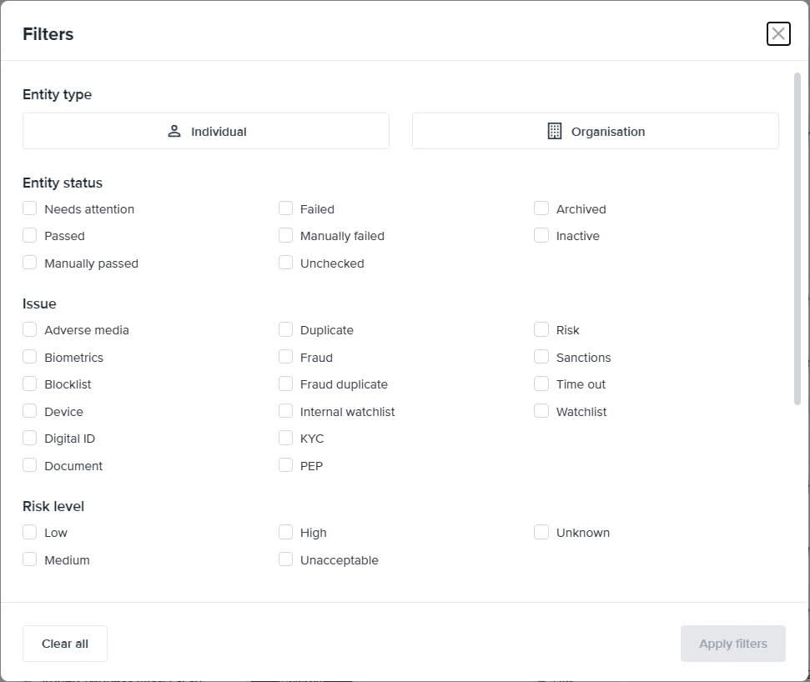Toggle the PEP issue checkbox
Image resolution: width=810 pixels, height=682 pixels.
286,465
